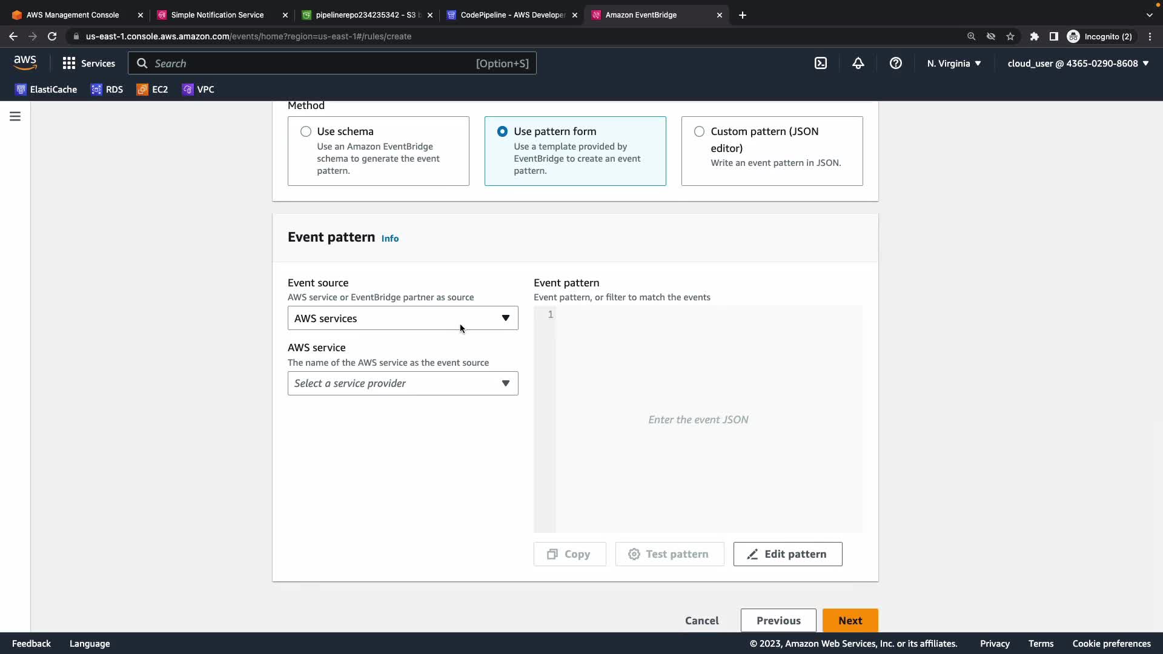Expand the hamburger side navigation menu
The width and height of the screenshot is (1163, 654).
click(15, 116)
